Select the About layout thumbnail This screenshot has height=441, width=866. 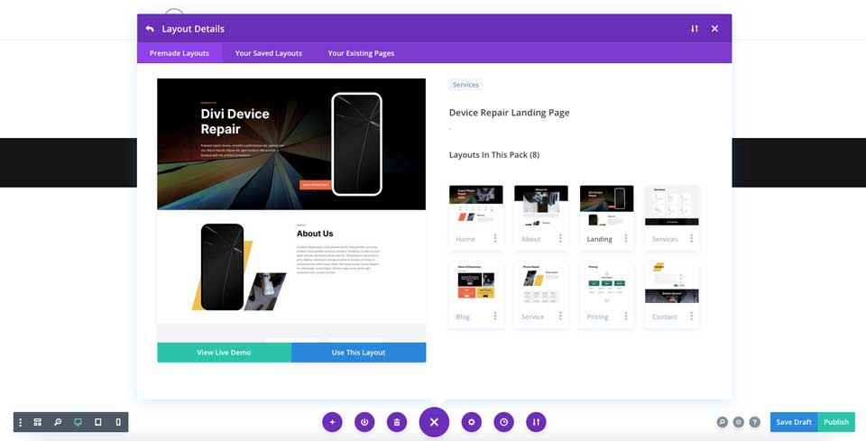click(x=541, y=206)
